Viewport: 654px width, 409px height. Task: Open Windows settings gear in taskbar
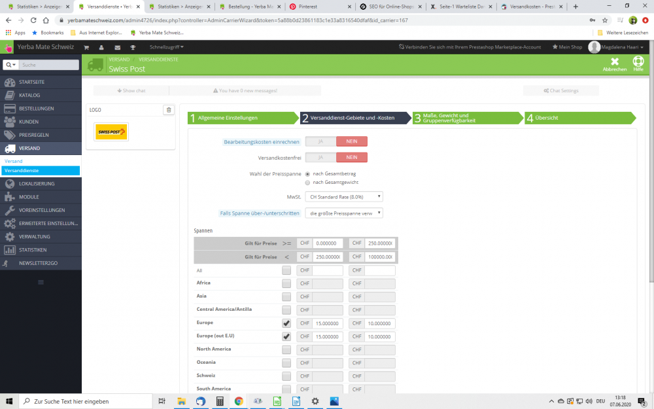pos(315,401)
